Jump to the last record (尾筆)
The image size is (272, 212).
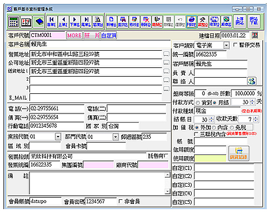[86, 22]
